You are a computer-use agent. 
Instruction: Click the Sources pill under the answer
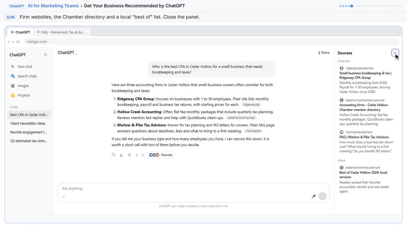(x=161, y=155)
